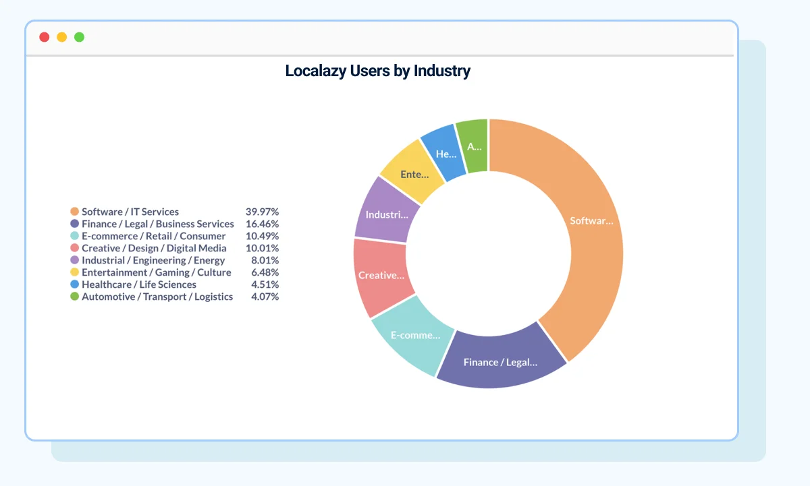Click the blue Healthcare / Life Sciences legend dot
The width and height of the screenshot is (810, 486).
click(74, 284)
